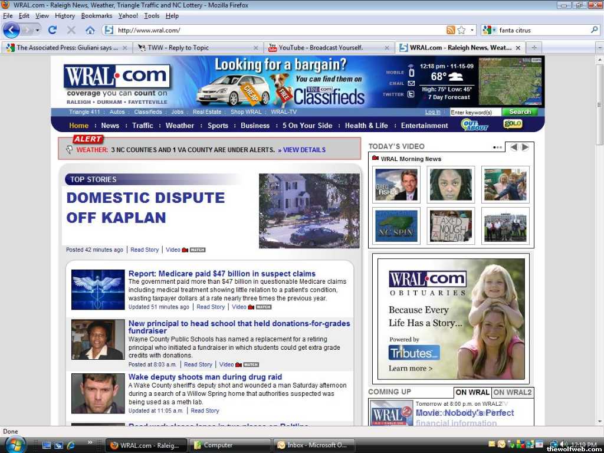Click the Mobile phone icon in header
The image size is (604, 453).
[411, 71]
